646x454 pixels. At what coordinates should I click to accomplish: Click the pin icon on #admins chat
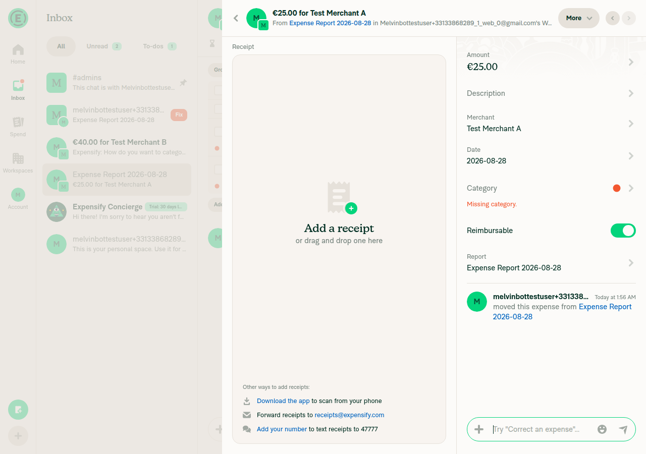pyautogui.click(x=183, y=83)
